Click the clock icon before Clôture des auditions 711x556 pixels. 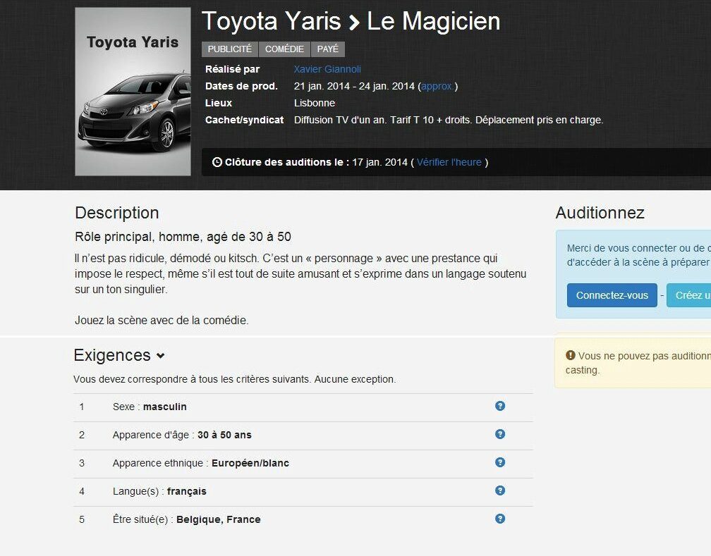click(217, 162)
